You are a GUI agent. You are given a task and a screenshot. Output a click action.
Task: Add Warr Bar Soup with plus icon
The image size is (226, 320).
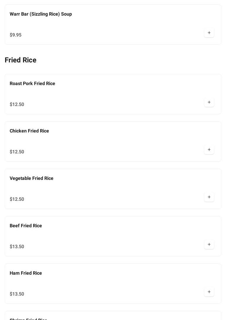(209, 33)
